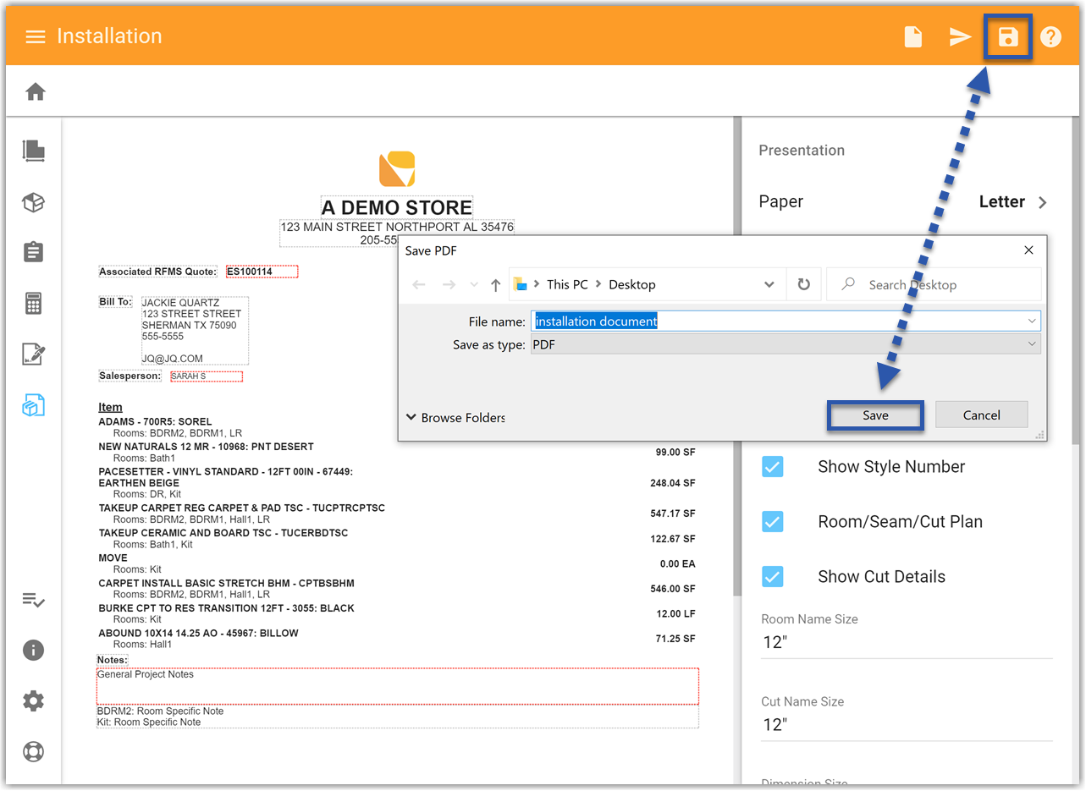The height and width of the screenshot is (791, 1086).
Task: Click the up-folder arrow in Save PDF dialog
Action: click(496, 284)
